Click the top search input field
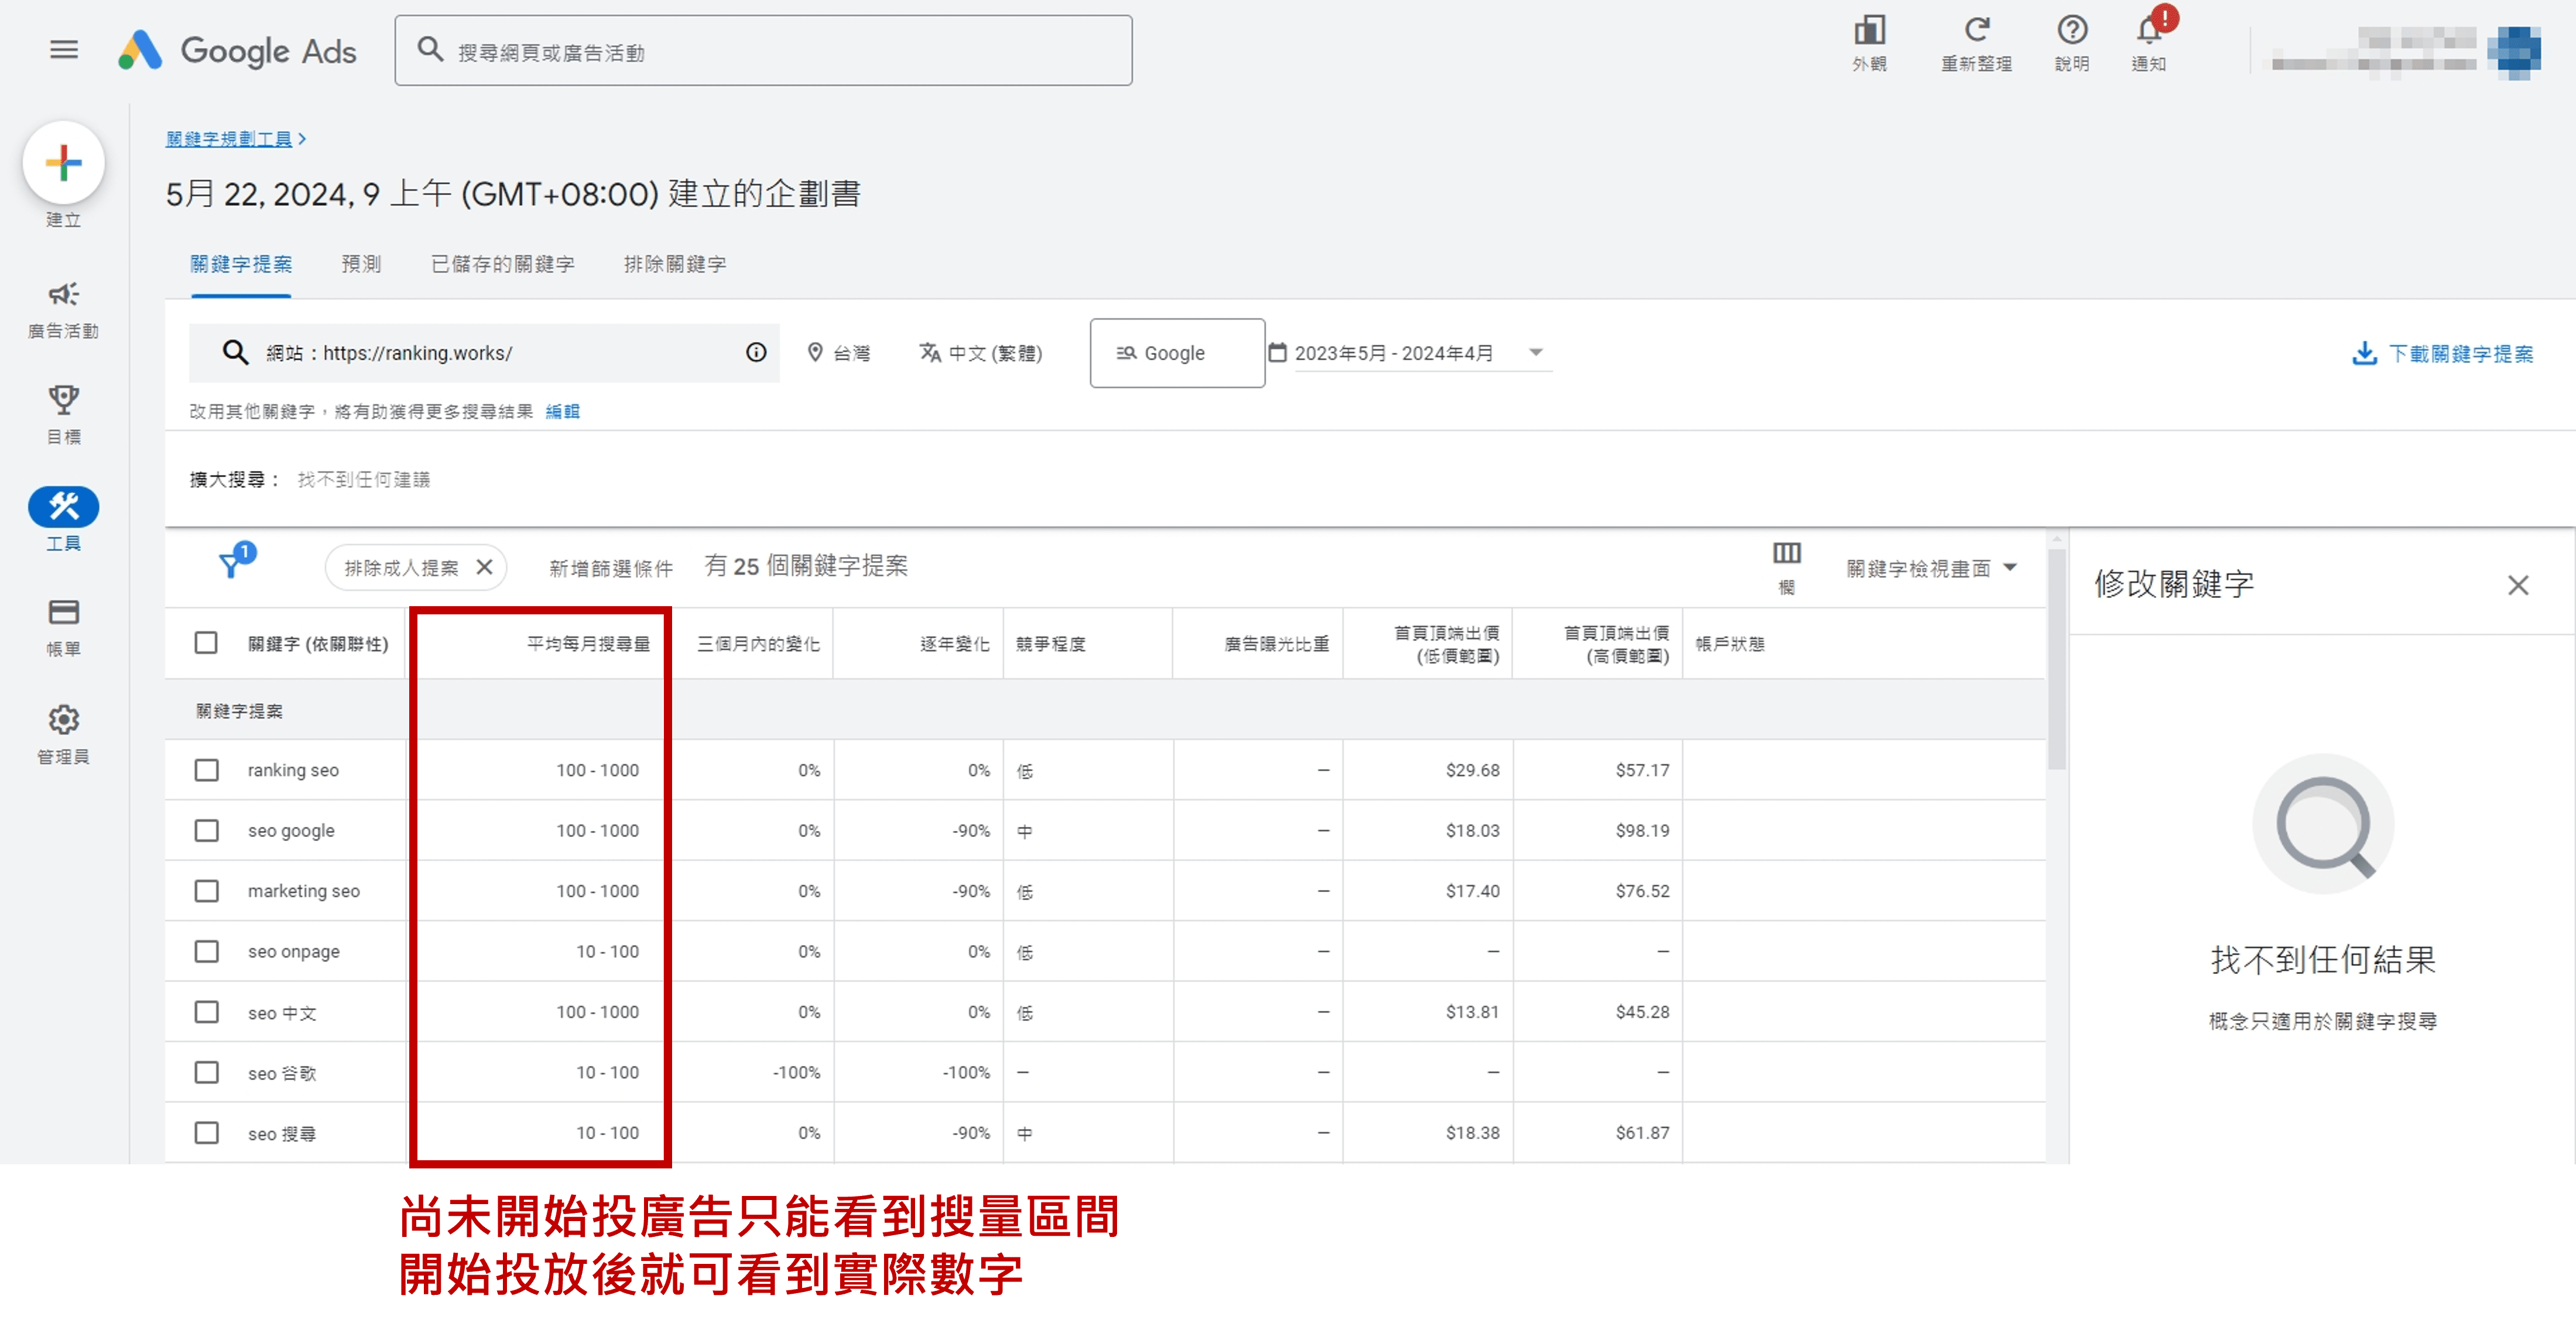Image resolution: width=2576 pixels, height=1333 pixels. (x=764, y=51)
